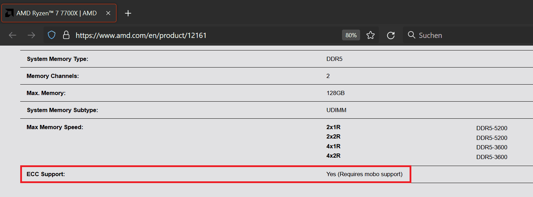Click the UDIMM memory subtype value

(336, 110)
